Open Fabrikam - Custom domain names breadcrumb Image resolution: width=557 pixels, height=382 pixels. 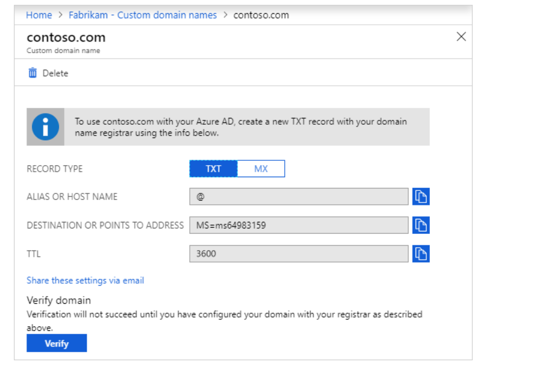[143, 15]
